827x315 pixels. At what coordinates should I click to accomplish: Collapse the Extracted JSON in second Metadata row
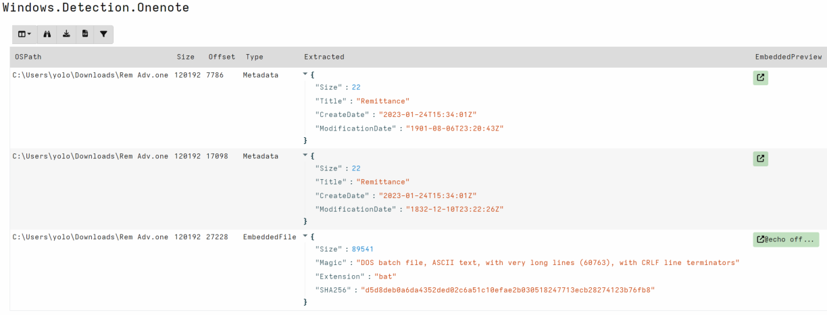[305, 155]
